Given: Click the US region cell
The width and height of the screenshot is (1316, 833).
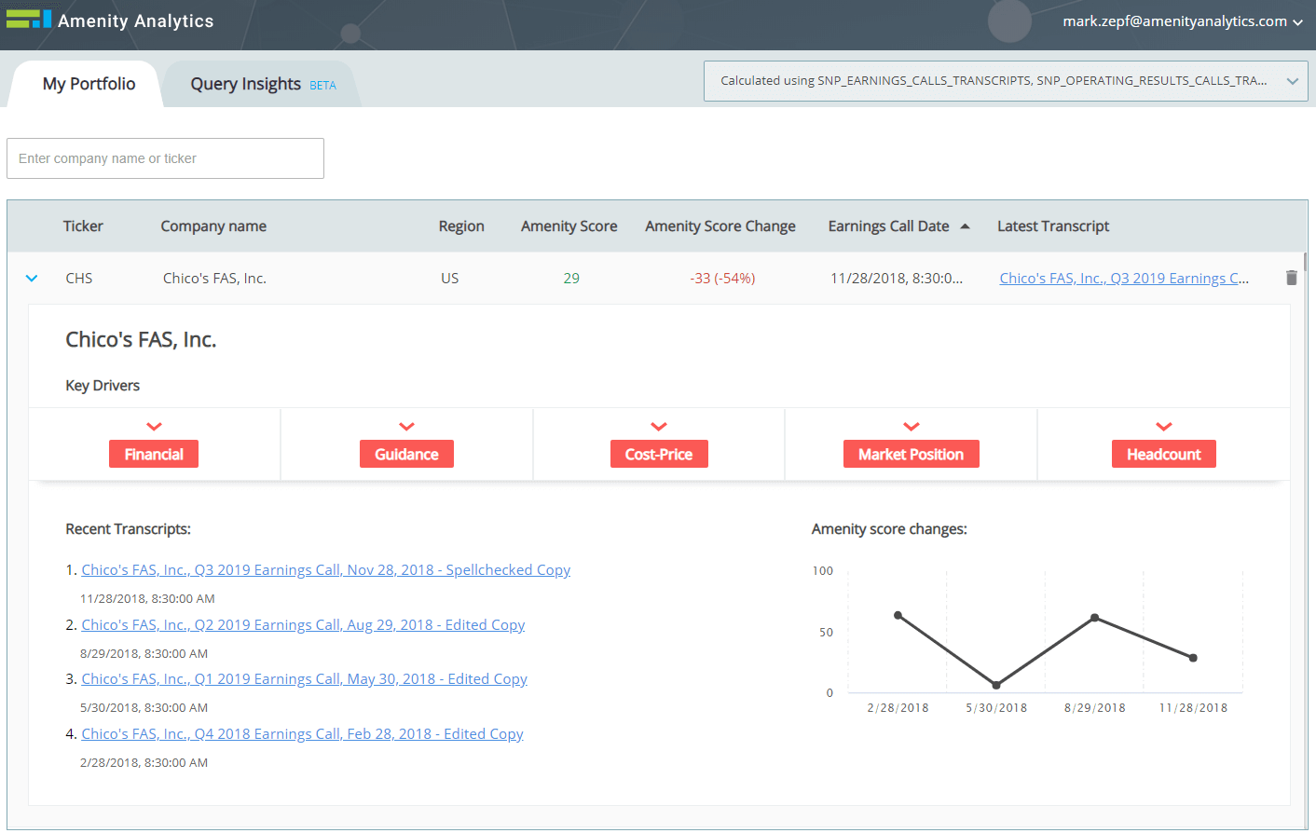Looking at the screenshot, I should [x=449, y=278].
